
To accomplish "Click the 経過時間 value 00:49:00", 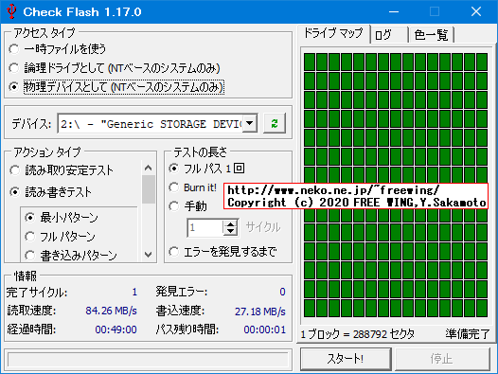I will click(x=116, y=329).
